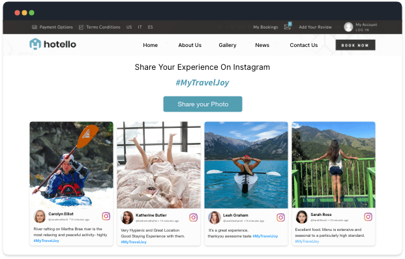The image size is (405, 259).
Task: Open Instagram icon on Sarah Ross's card
Action: pyautogui.click(x=368, y=217)
